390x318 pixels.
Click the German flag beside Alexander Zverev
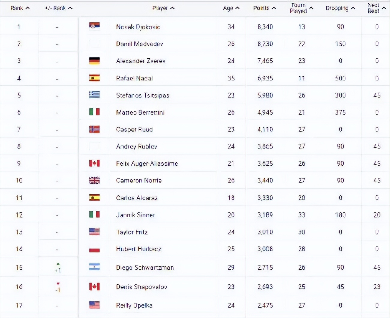pos(94,61)
